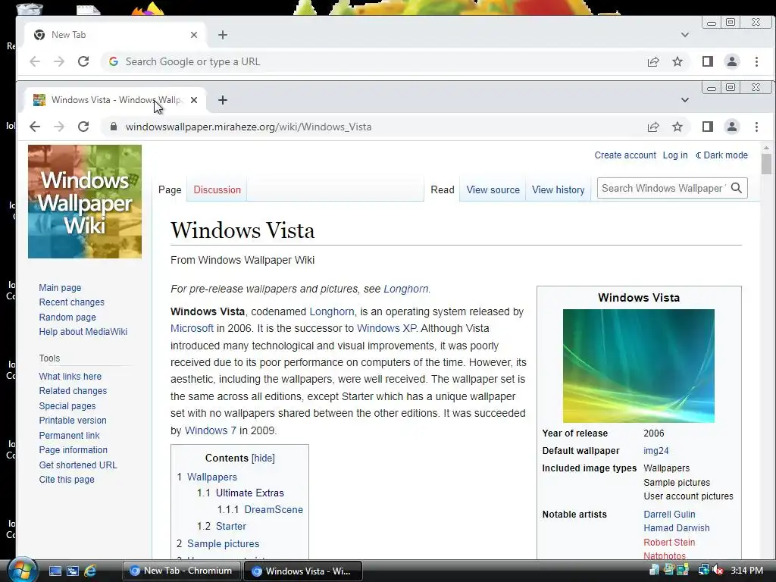Jump to DreamScene section in Contents
776x582 pixels.
[x=274, y=510]
